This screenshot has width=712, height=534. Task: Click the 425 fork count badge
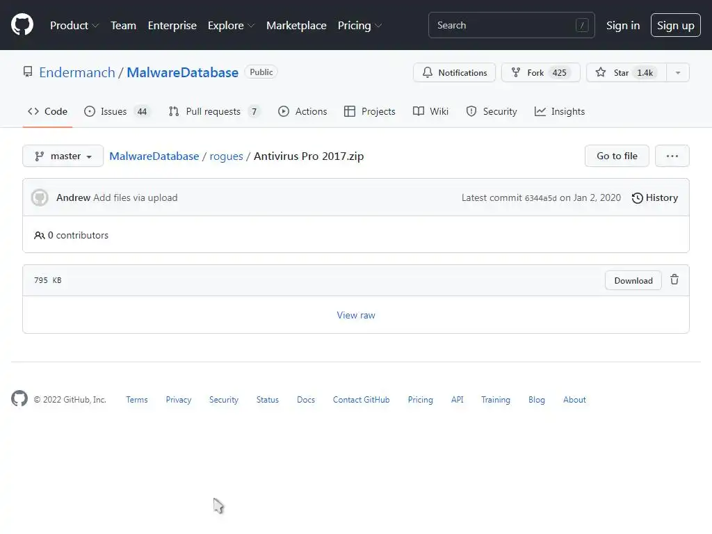[x=559, y=72]
